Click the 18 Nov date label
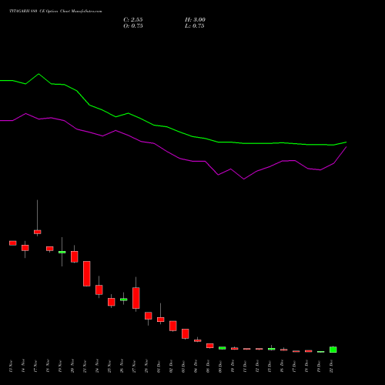The image size is (385, 385). click(48, 367)
